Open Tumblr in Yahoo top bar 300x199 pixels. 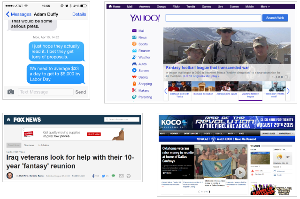pyautogui.click(x=191, y=7)
